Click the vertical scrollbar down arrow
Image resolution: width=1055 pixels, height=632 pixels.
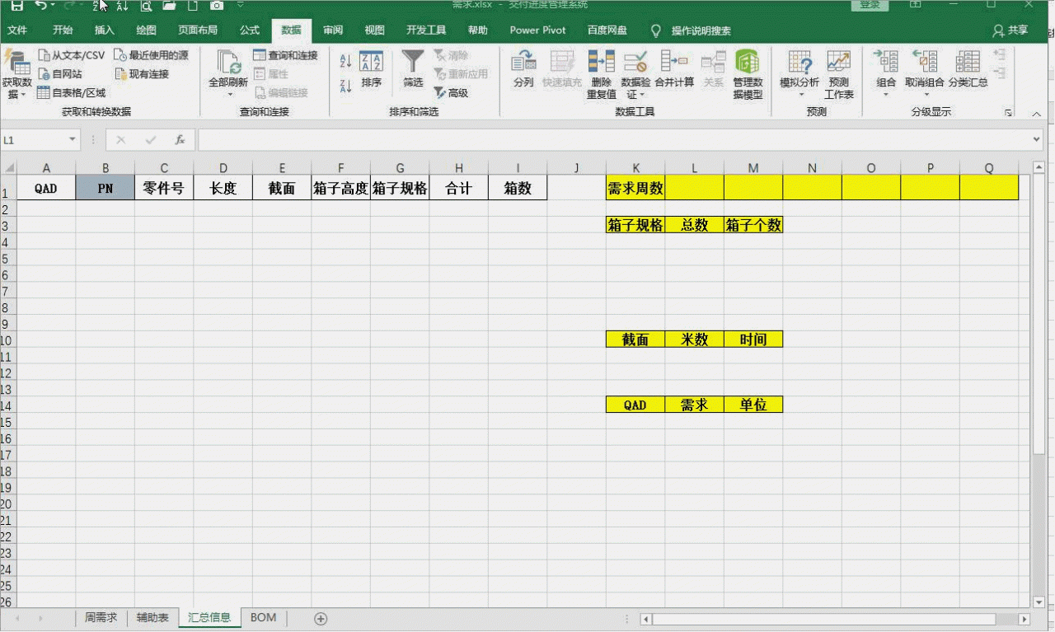click(x=1039, y=602)
